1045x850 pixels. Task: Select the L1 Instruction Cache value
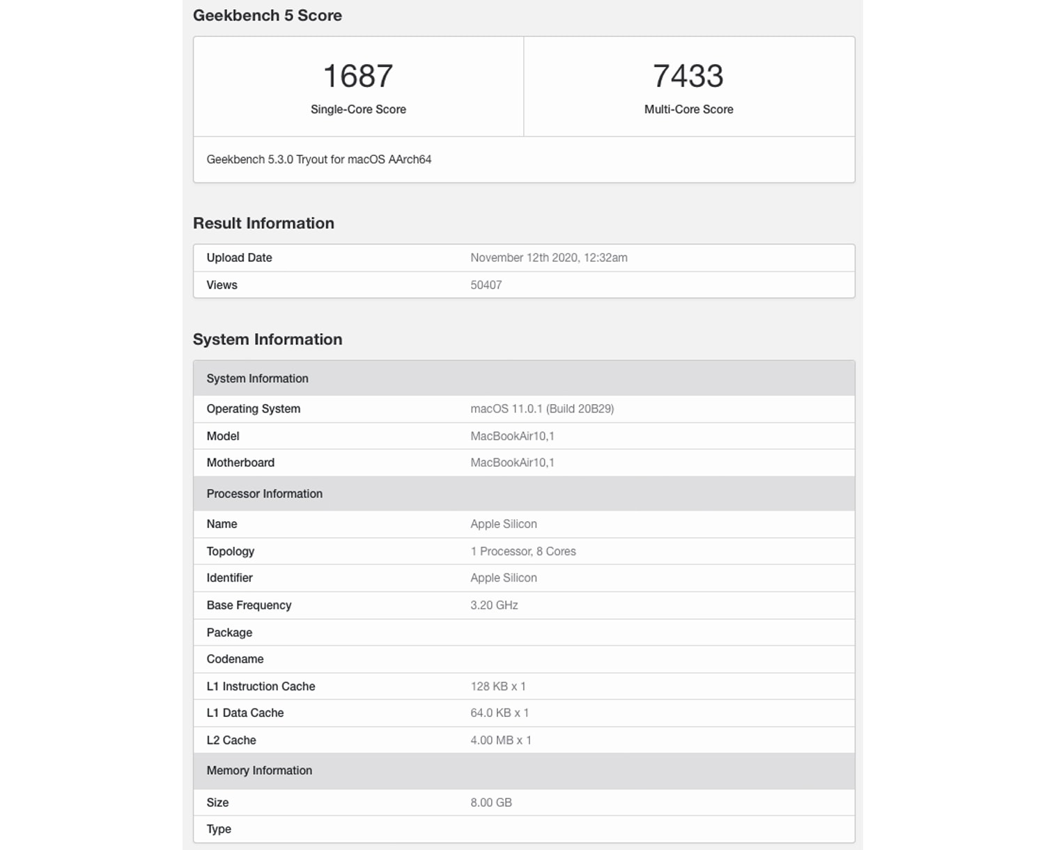pyautogui.click(x=497, y=686)
